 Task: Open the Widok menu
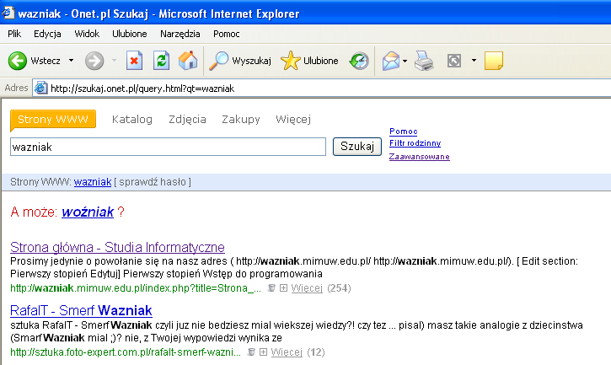87,34
